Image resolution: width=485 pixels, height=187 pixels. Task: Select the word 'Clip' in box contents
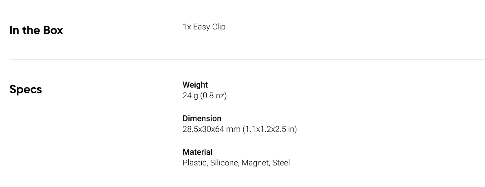click(219, 27)
